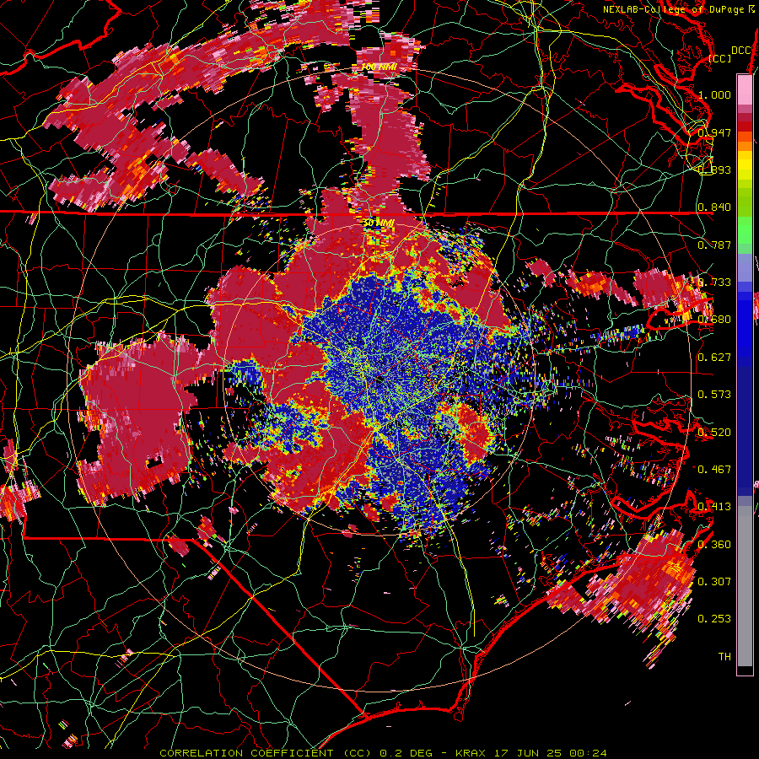
Task: Select the 0.253 legend value
Action: click(x=714, y=619)
